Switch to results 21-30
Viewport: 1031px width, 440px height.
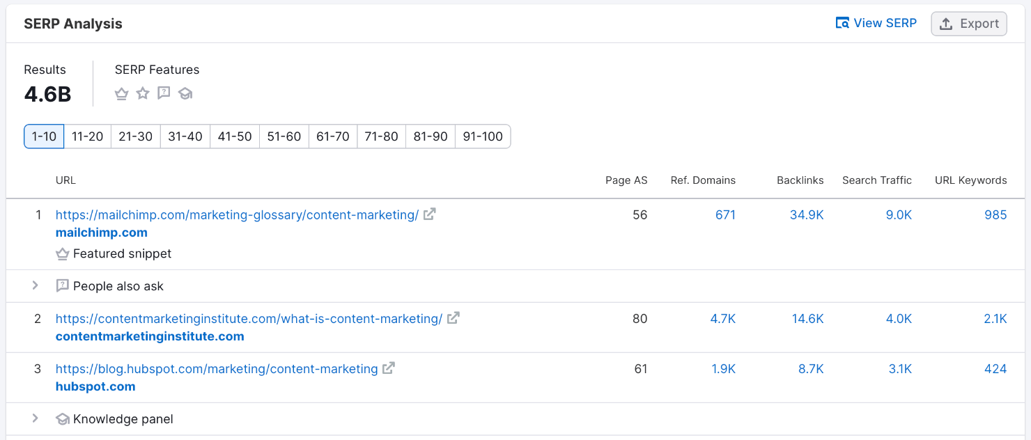136,136
